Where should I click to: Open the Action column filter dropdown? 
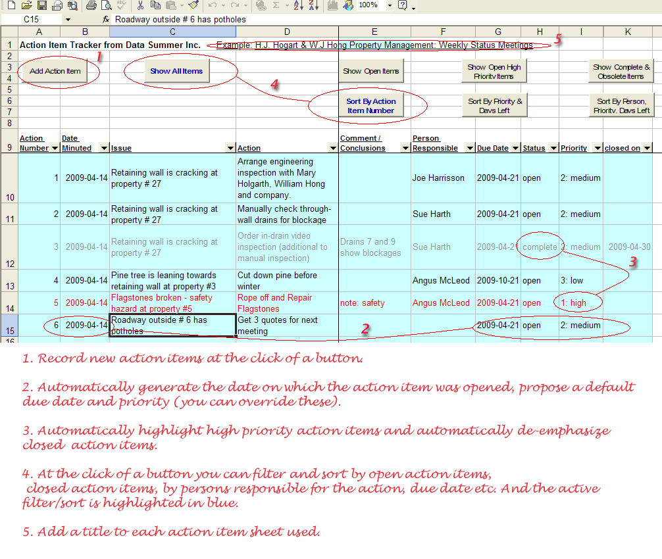point(333,148)
